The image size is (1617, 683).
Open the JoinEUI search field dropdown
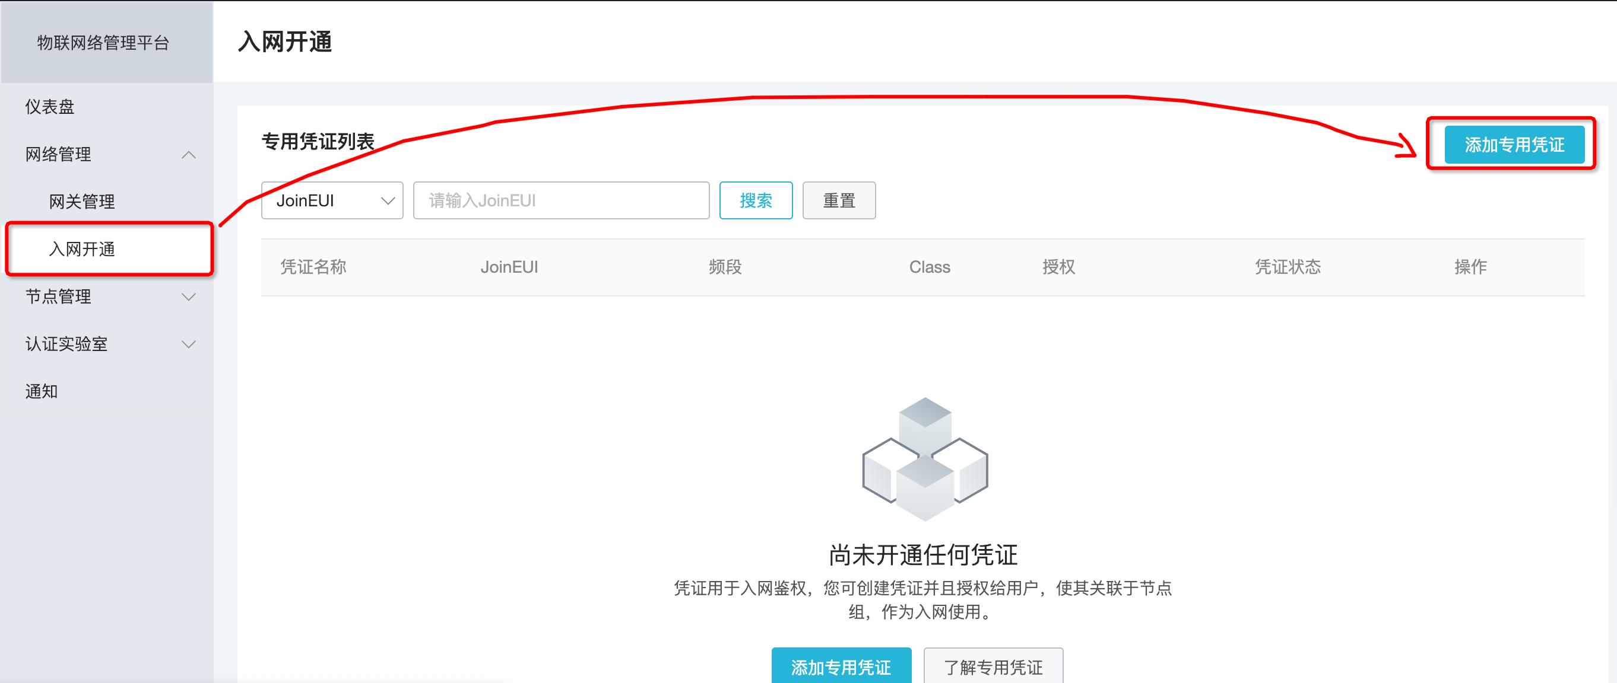(x=331, y=200)
